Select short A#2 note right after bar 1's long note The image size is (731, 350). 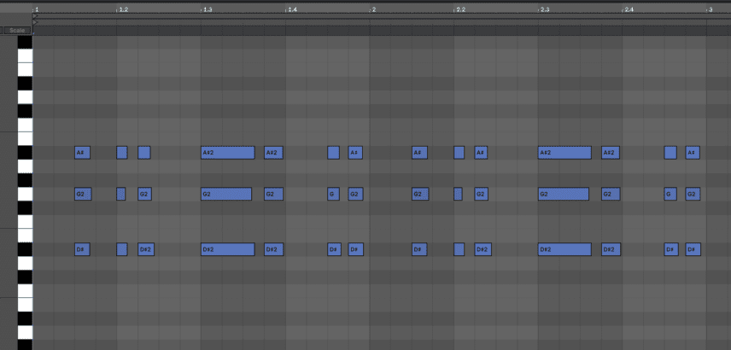pos(273,153)
